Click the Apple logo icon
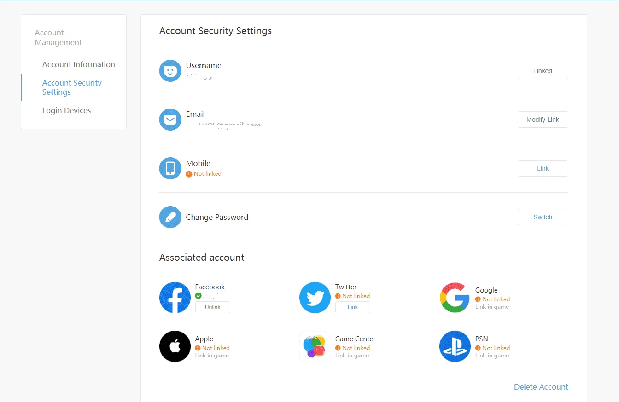Screen dimensions: 619x402 pos(175,346)
